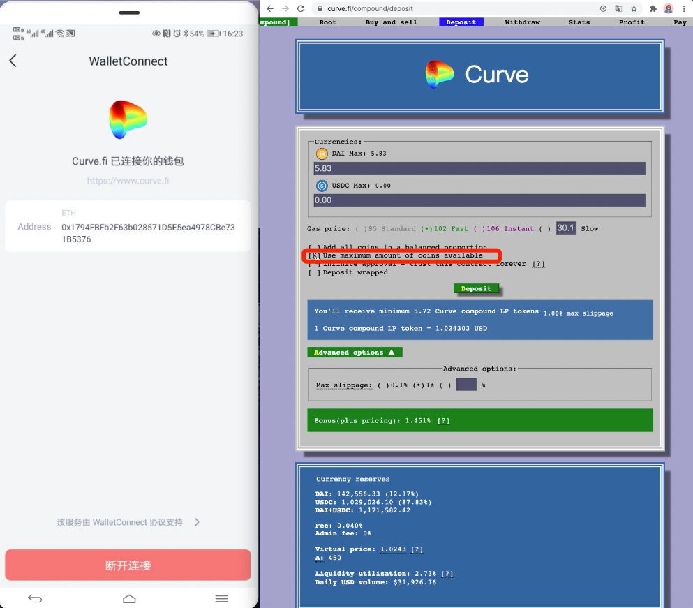Switch to the Withdraw tab

coord(522,22)
